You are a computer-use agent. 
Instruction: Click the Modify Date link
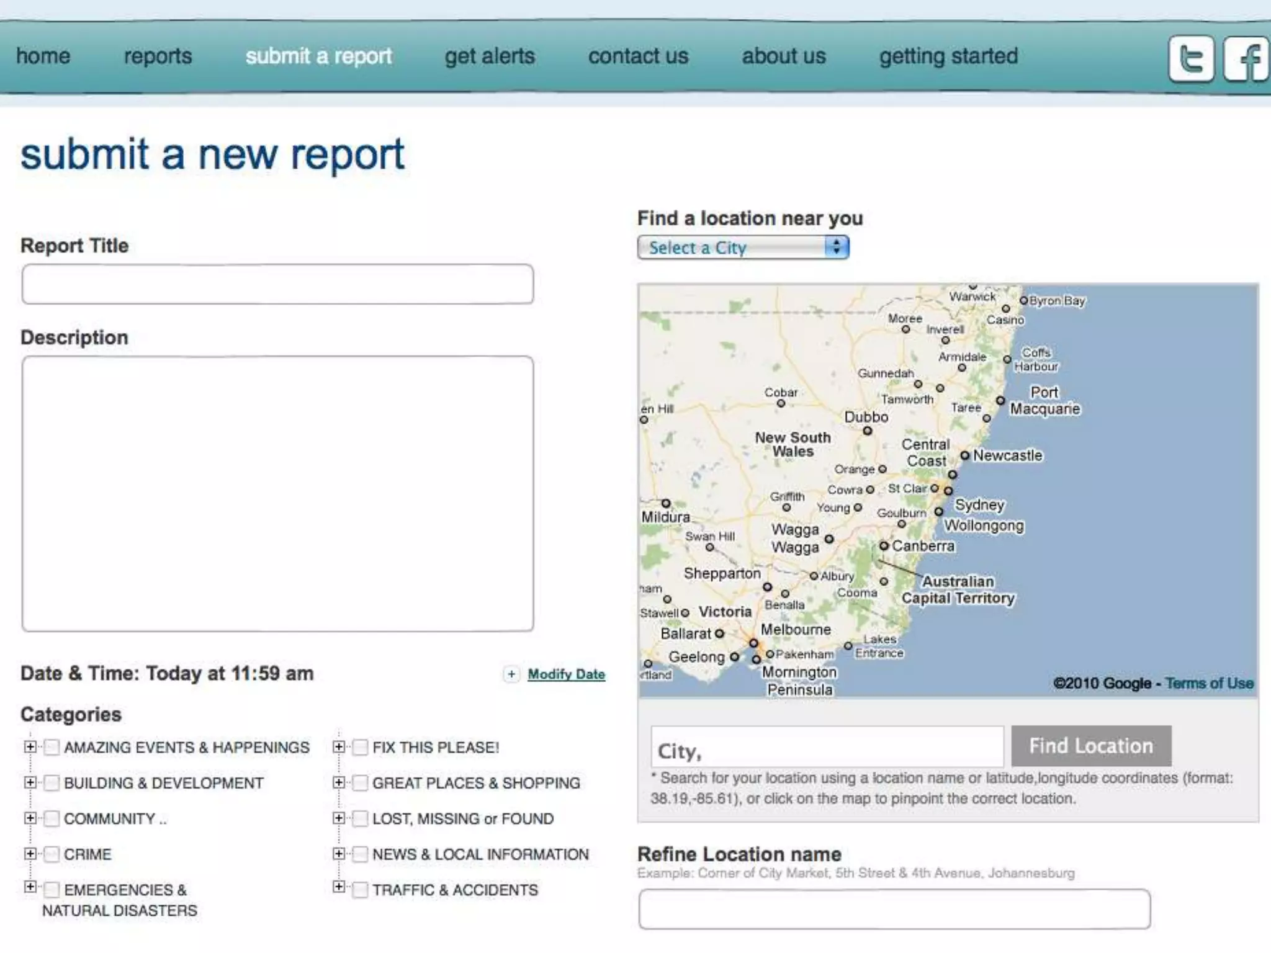click(x=566, y=674)
